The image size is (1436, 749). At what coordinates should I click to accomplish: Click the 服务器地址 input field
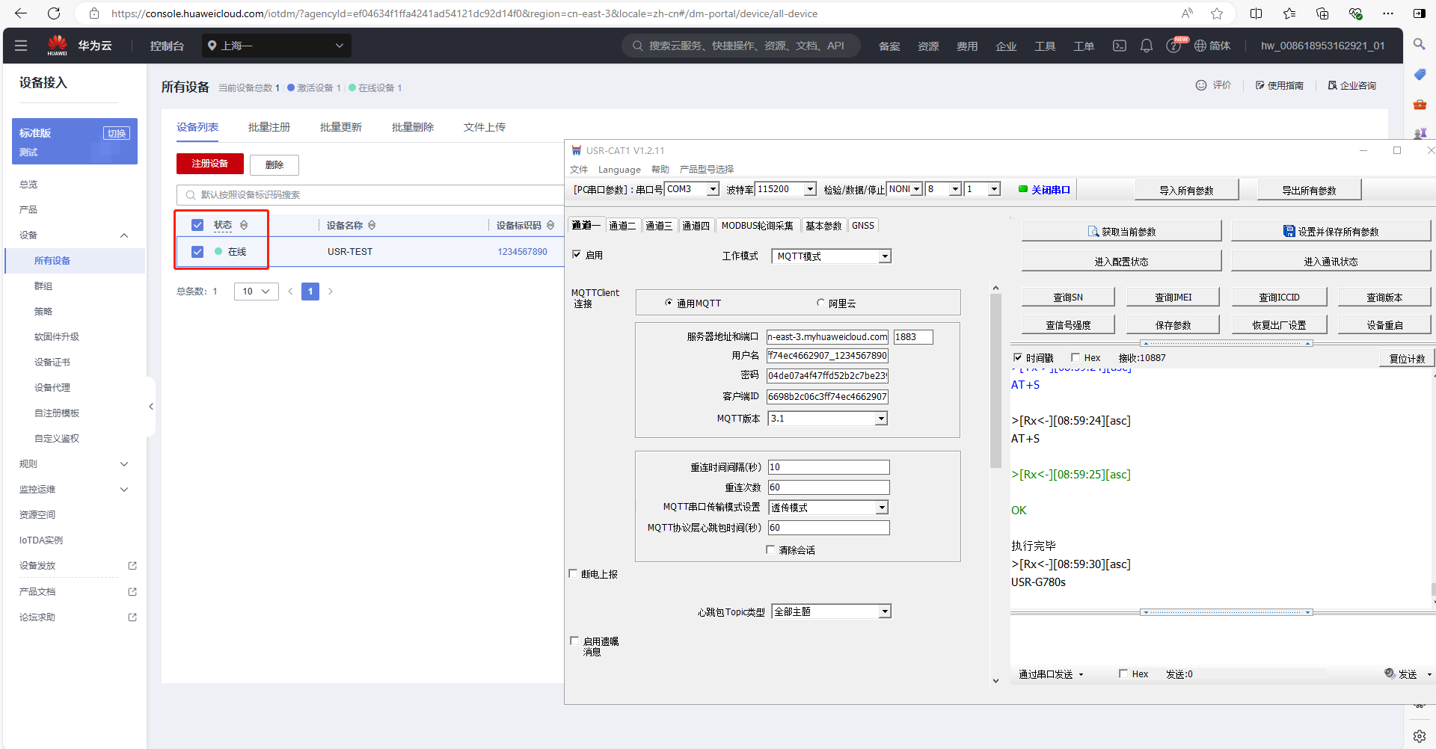click(x=827, y=336)
